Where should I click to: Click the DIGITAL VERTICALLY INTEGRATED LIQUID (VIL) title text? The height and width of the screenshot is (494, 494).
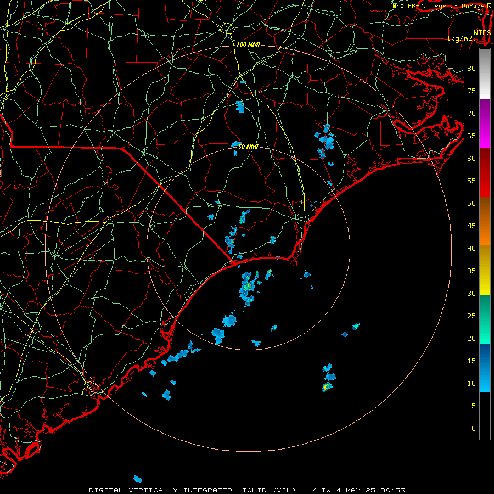tap(193, 490)
